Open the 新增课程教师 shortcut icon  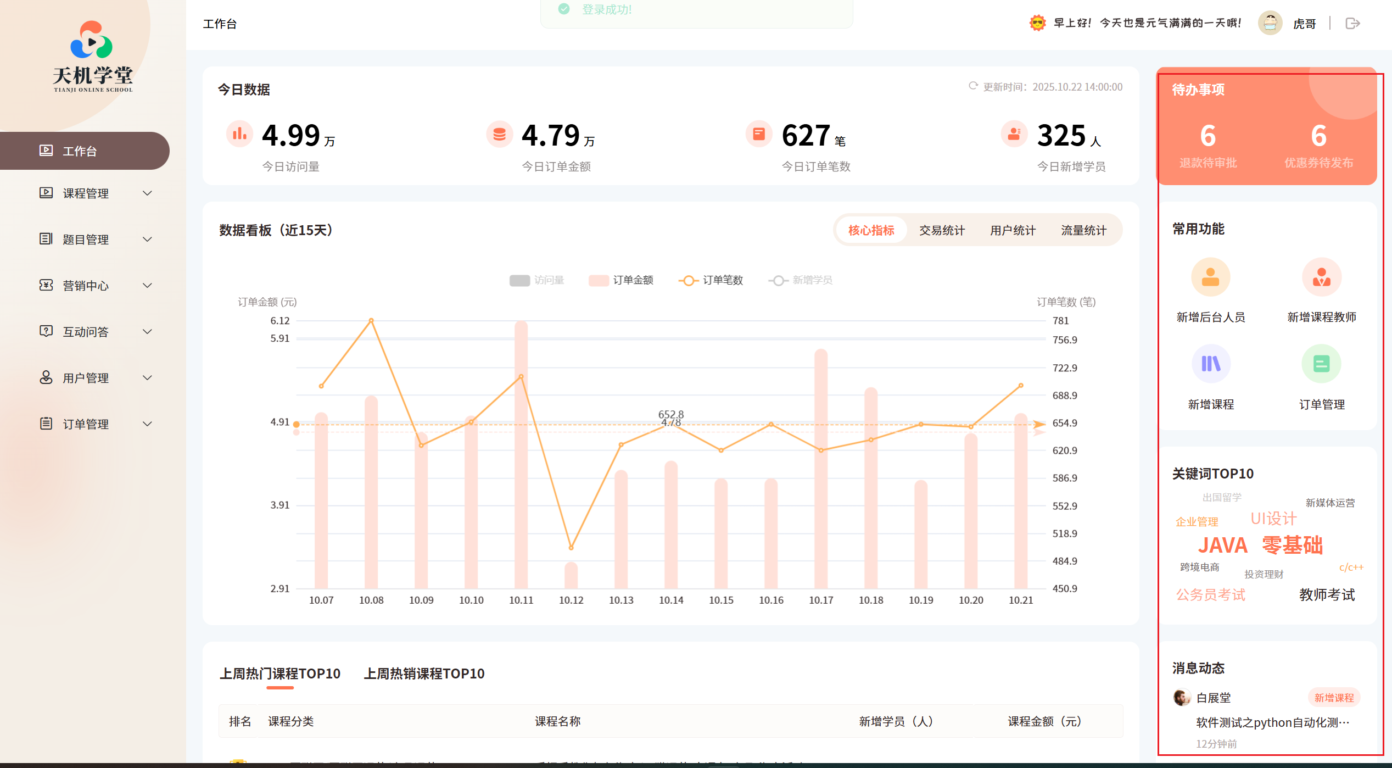click(x=1321, y=277)
